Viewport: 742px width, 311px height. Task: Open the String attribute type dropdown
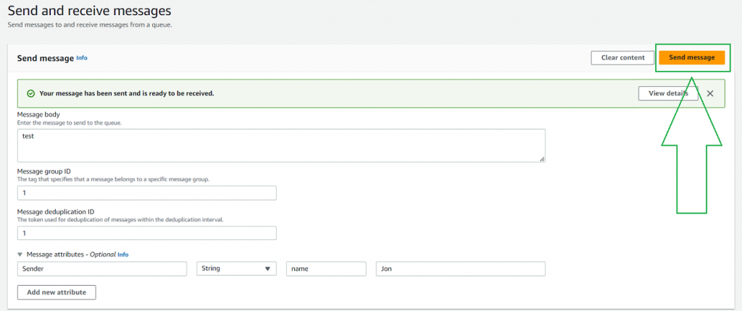pyautogui.click(x=236, y=268)
